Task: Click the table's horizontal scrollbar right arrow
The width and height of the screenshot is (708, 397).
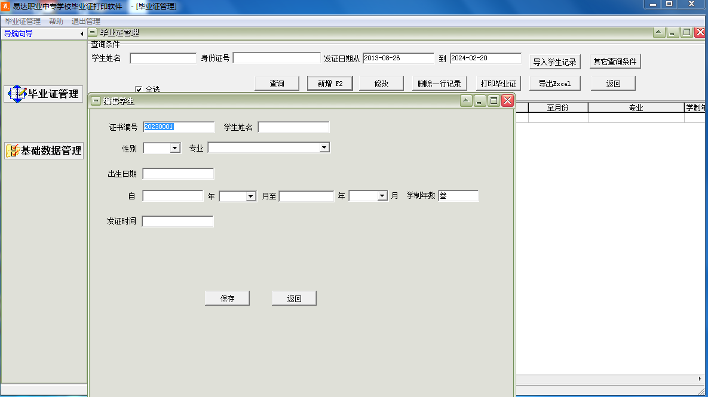Action: [700, 379]
